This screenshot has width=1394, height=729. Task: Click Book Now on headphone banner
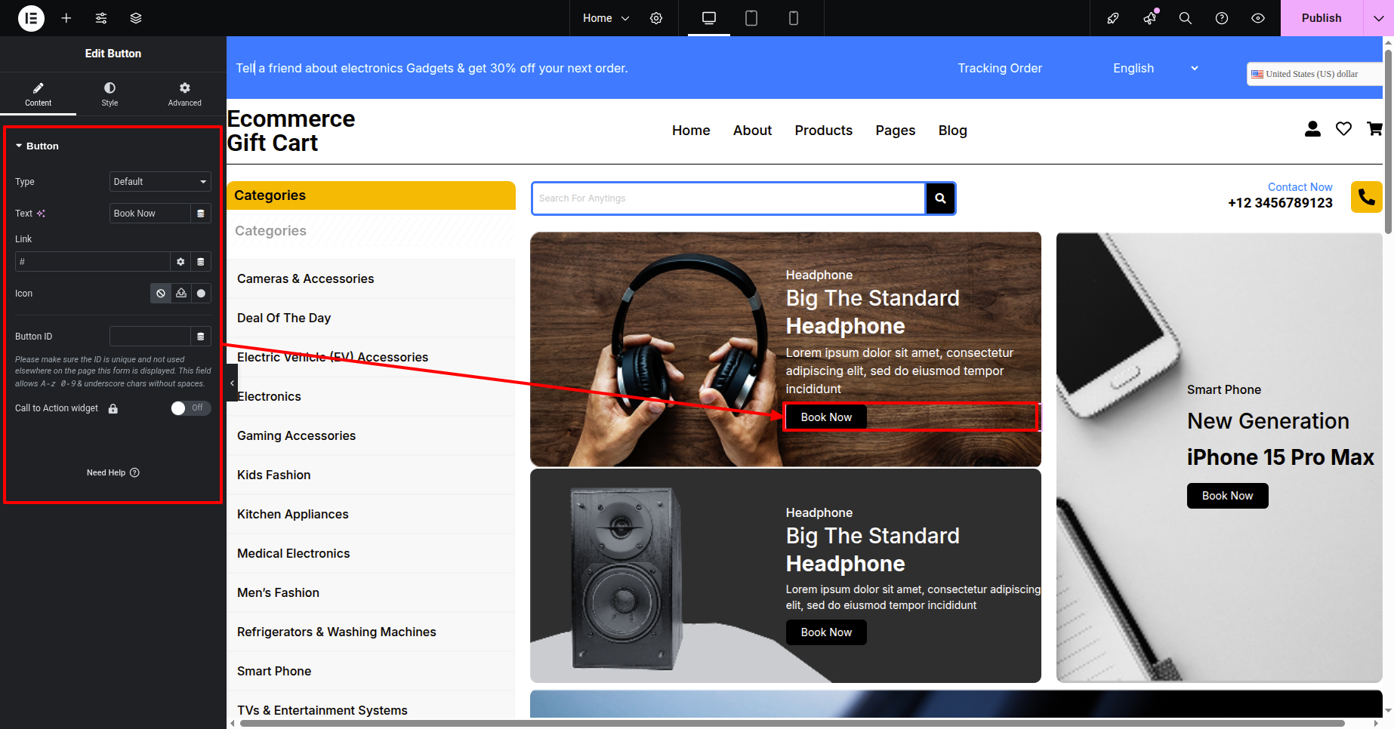coord(826,417)
